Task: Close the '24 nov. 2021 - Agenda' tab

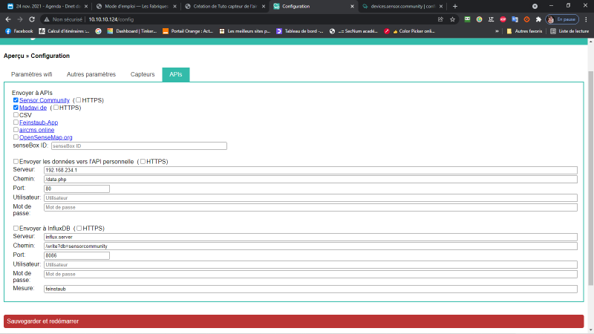Action: [x=86, y=6]
